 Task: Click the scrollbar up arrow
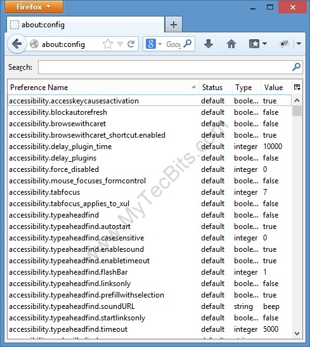[x=297, y=100]
